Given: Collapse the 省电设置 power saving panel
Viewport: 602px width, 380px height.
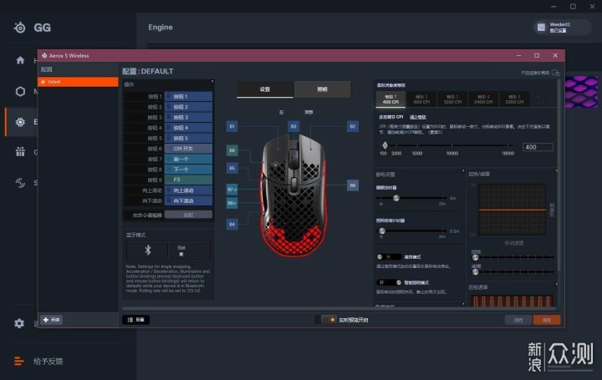Looking at the screenshot, I should [x=463, y=170].
